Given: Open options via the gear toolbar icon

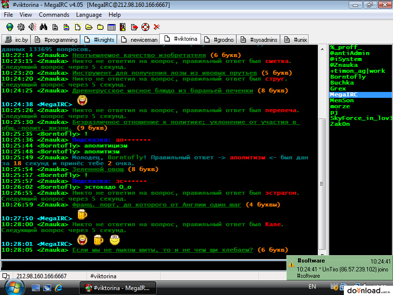Looking at the screenshot, I should (x=21, y=27).
